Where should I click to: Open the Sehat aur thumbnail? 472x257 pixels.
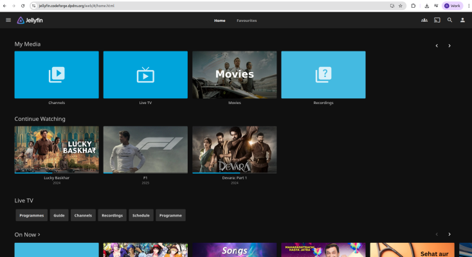[x=412, y=250]
